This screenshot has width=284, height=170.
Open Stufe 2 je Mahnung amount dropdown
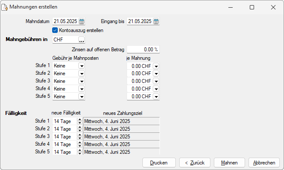point(156,73)
